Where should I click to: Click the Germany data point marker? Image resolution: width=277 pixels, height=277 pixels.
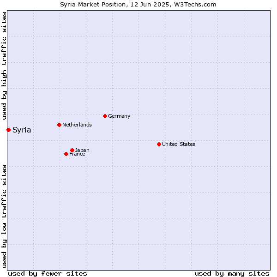105,116
